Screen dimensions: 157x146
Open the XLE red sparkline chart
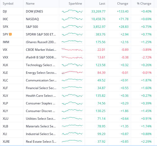[72, 72]
